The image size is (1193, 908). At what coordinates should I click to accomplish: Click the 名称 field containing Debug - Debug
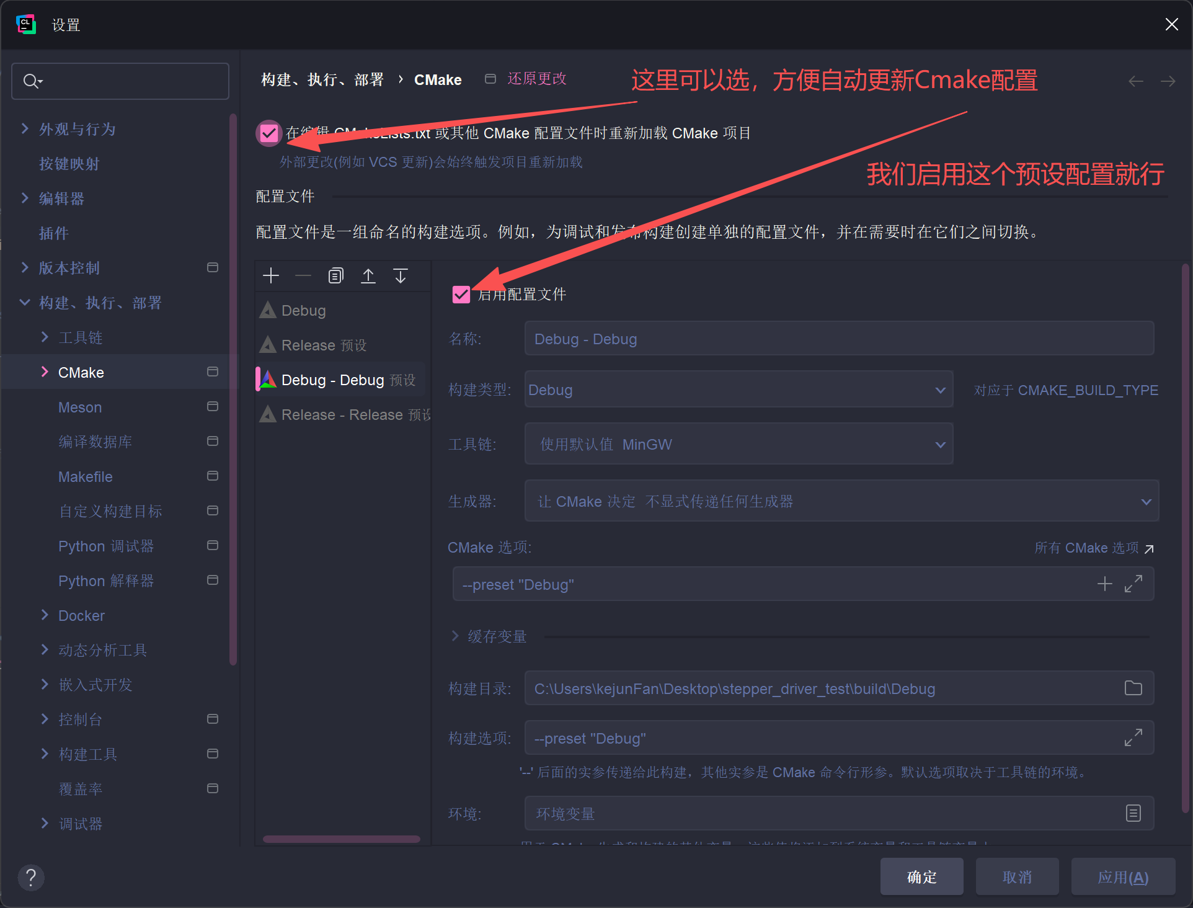click(x=839, y=339)
